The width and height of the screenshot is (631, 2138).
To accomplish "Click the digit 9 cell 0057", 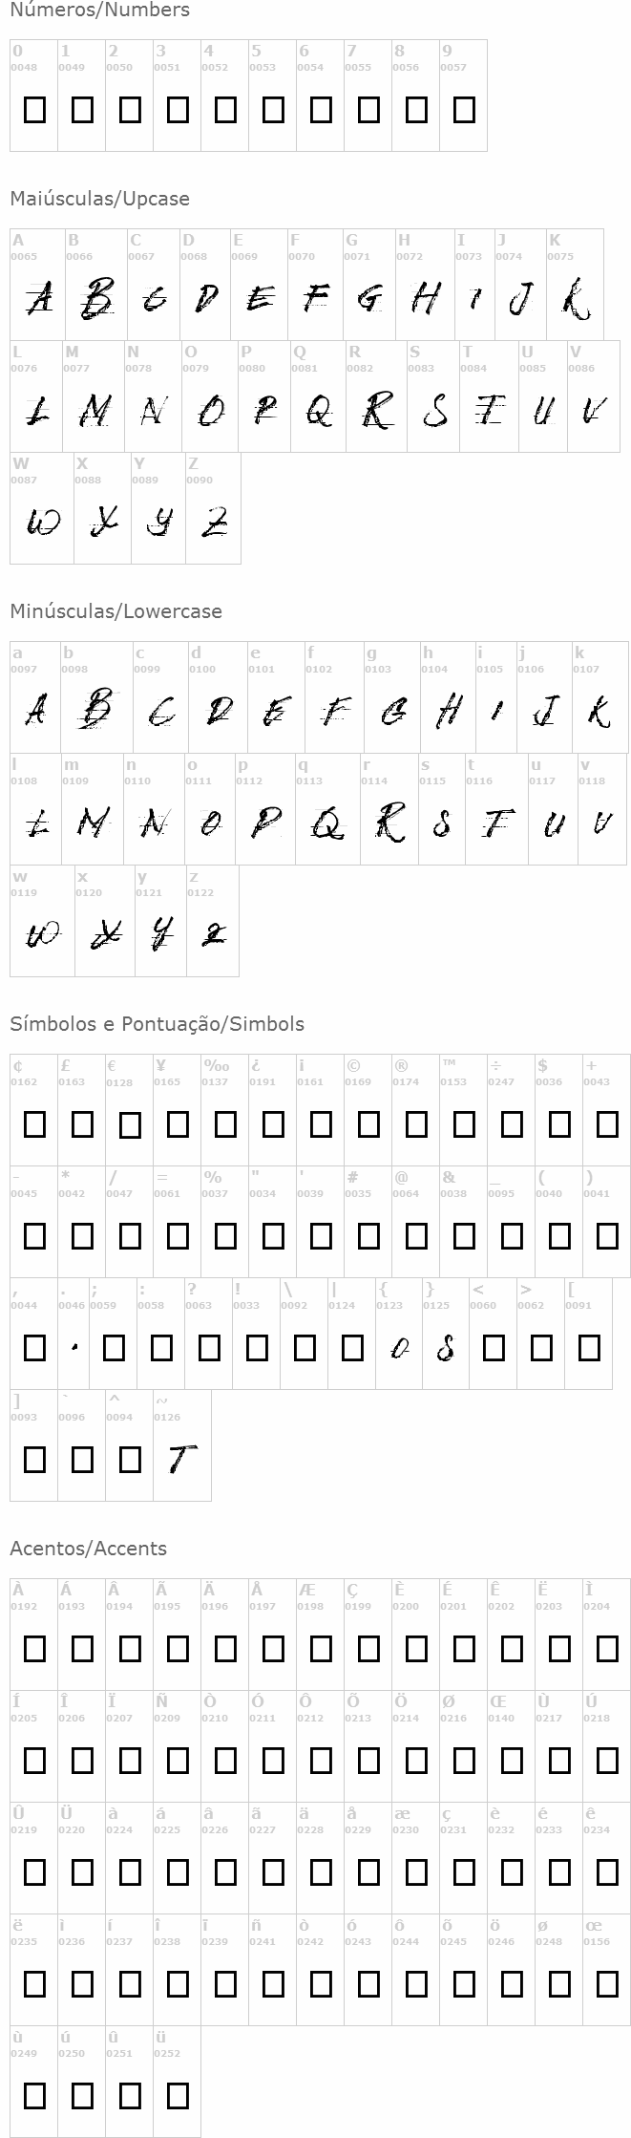I will tap(464, 110).
